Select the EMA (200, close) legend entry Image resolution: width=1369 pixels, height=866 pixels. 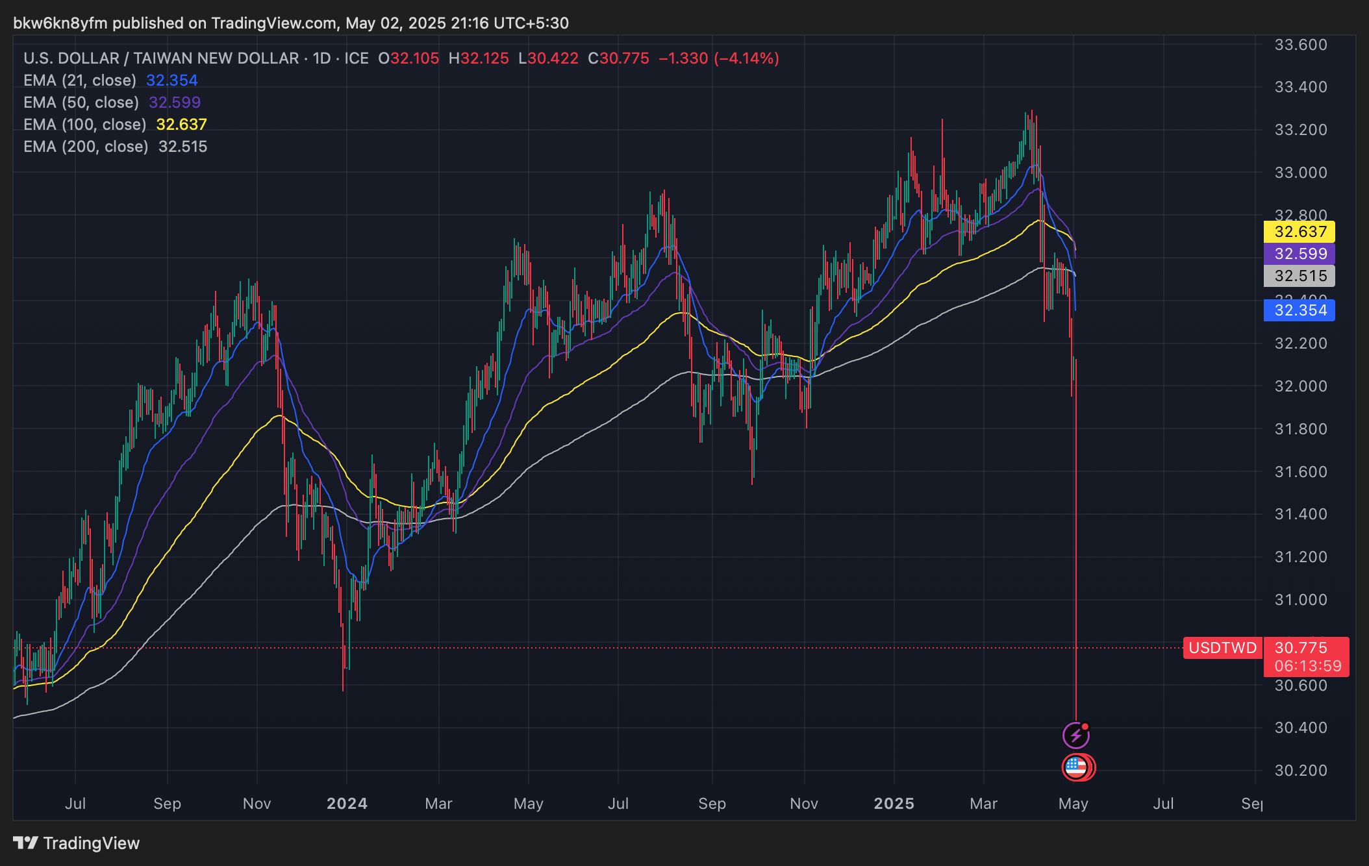pyautogui.click(x=86, y=147)
